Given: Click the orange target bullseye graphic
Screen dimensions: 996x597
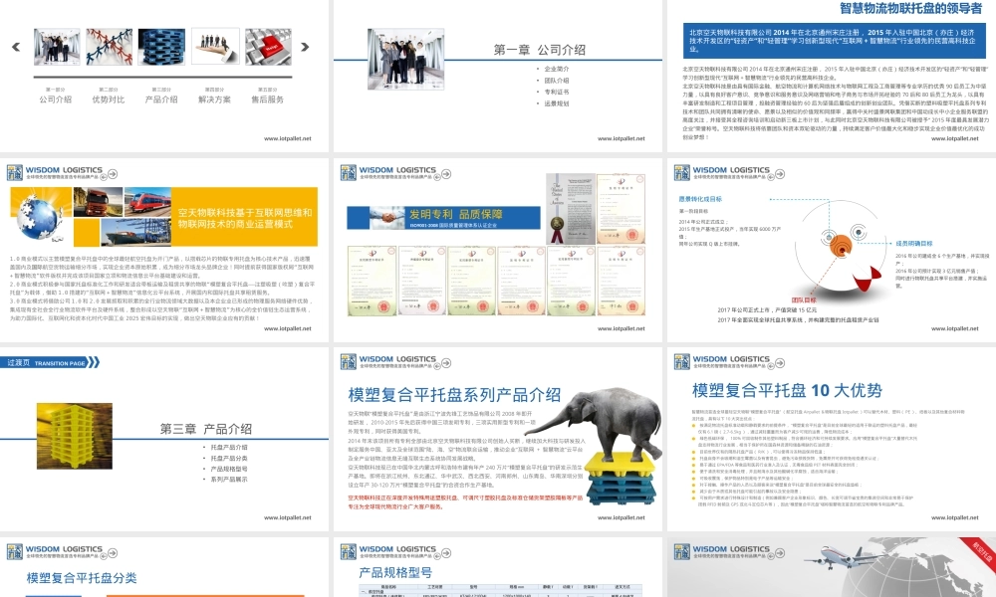Looking at the screenshot, I should tap(841, 245).
